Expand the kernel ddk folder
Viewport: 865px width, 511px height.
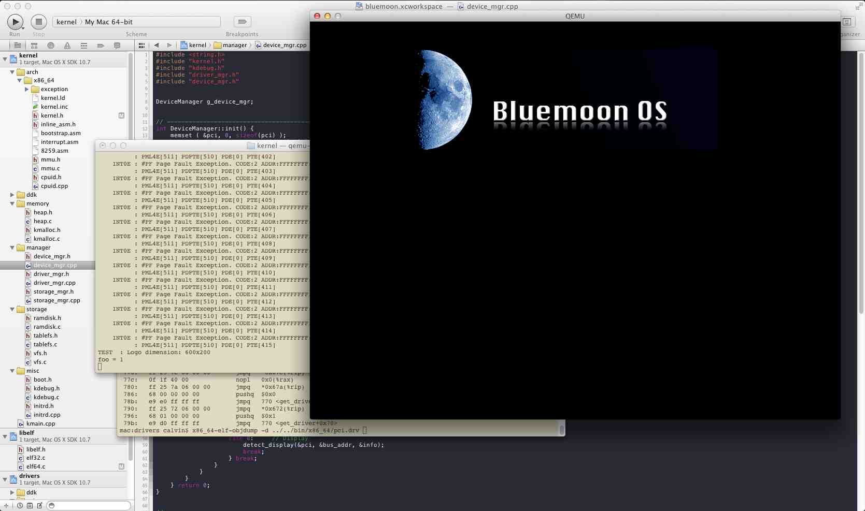[12, 195]
